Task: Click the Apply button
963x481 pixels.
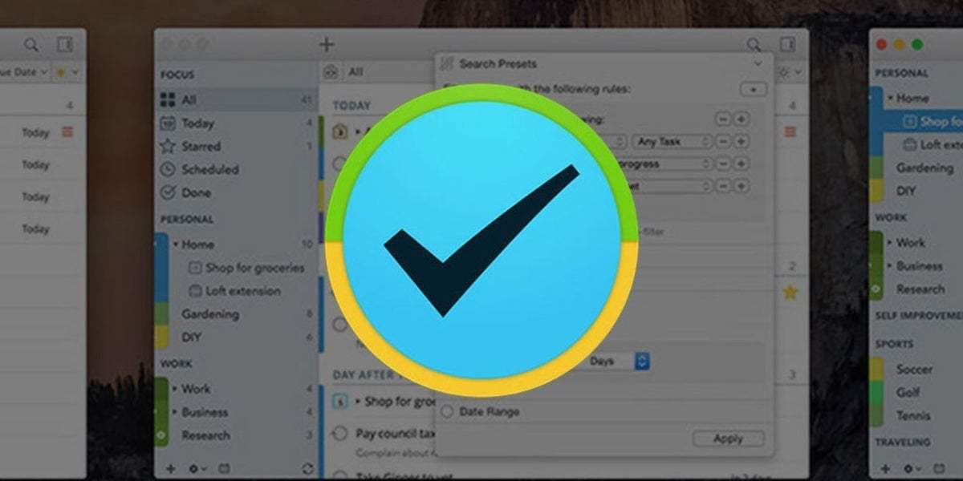Action: pos(729,439)
